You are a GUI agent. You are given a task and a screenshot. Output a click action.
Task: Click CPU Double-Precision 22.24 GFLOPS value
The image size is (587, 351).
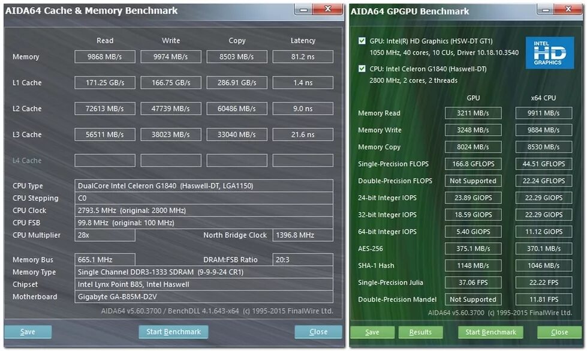coord(544,181)
